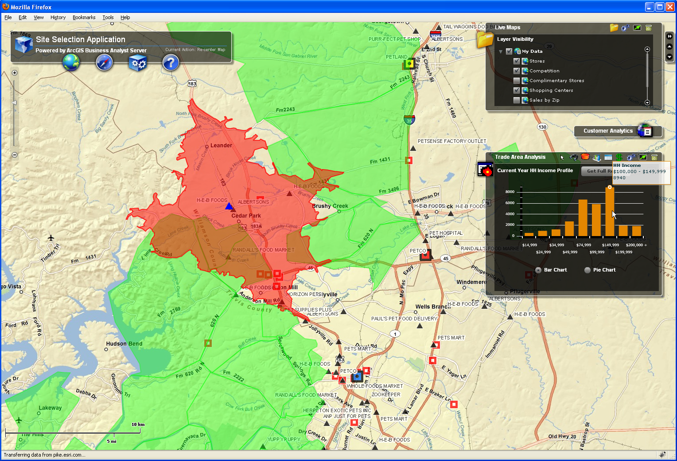Click the Hudson Bend map label
The width and height of the screenshot is (677, 461).
click(x=124, y=344)
